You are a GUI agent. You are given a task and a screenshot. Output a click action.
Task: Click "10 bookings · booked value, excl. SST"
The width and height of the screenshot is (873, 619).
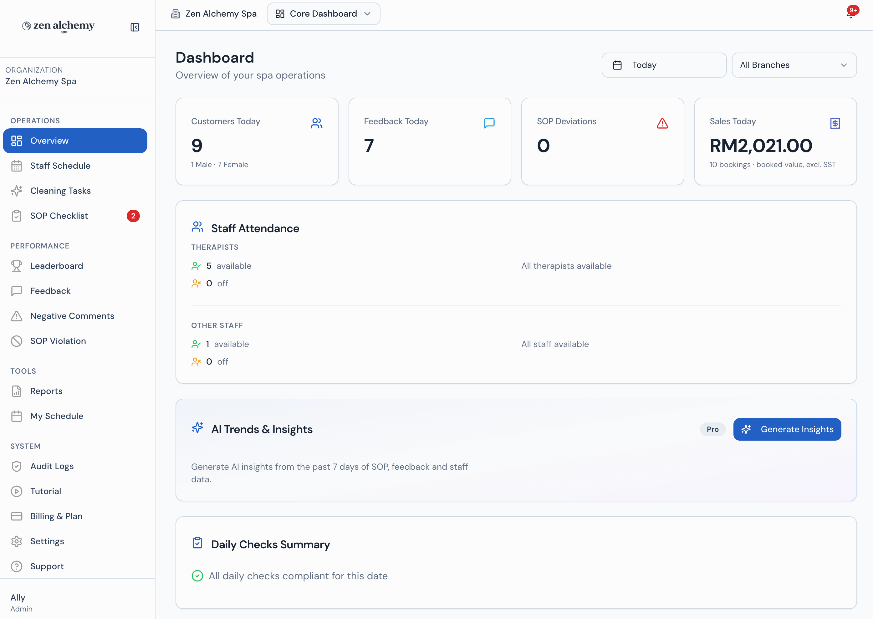[x=772, y=165]
